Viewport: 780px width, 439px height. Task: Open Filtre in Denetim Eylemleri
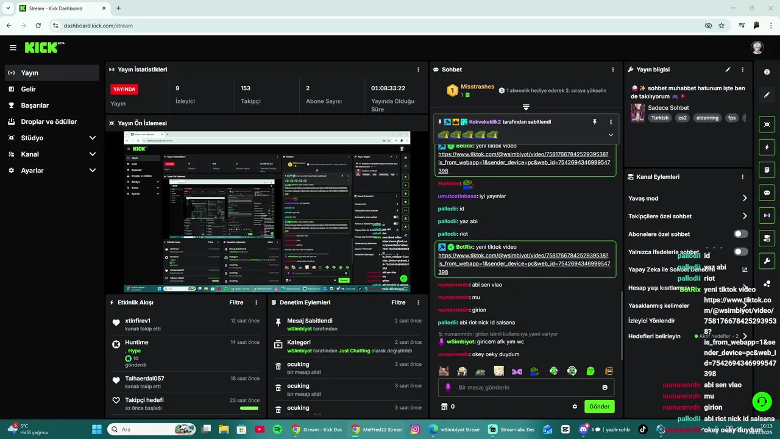398,302
